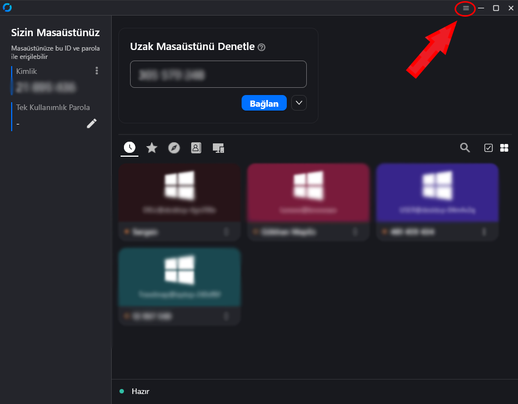
Task: Open the discovered compass tab
Action: click(x=174, y=148)
